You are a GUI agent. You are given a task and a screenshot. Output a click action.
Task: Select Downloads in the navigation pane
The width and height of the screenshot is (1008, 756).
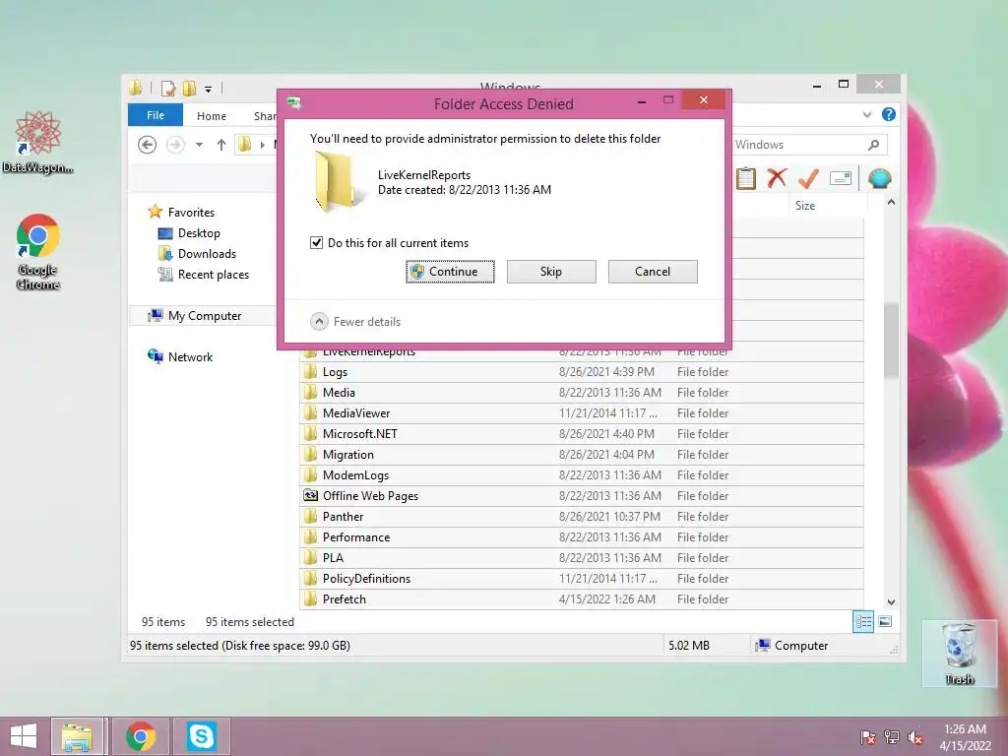(207, 254)
